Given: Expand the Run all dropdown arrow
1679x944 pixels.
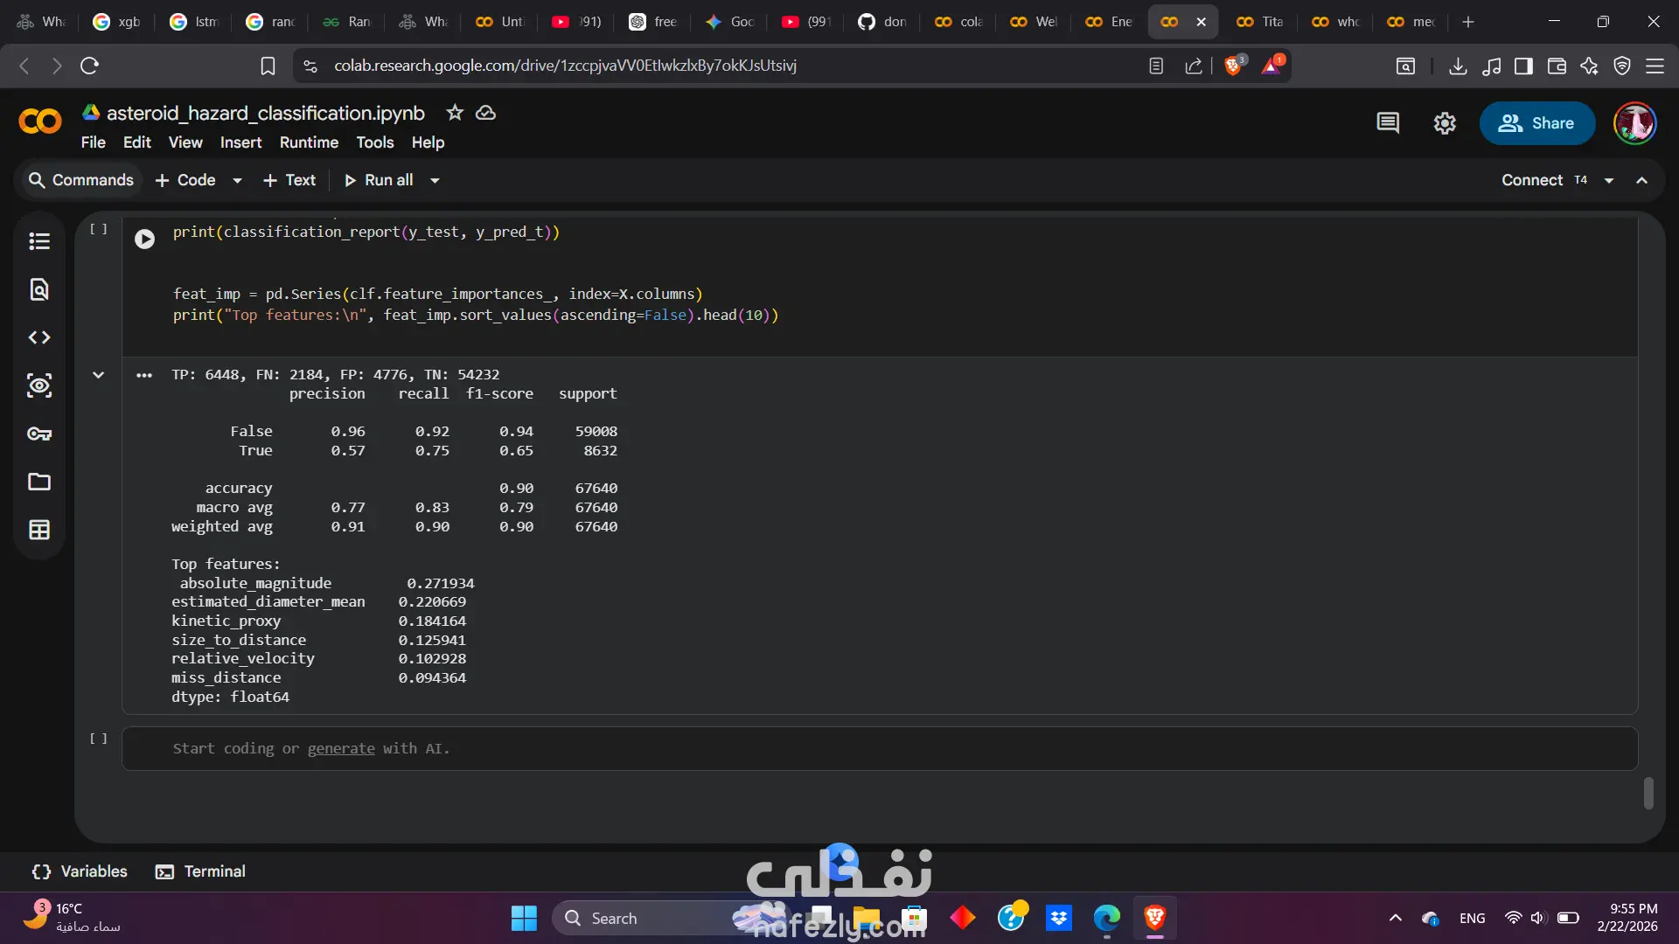Looking at the screenshot, I should pyautogui.click(x=435, y=181).
